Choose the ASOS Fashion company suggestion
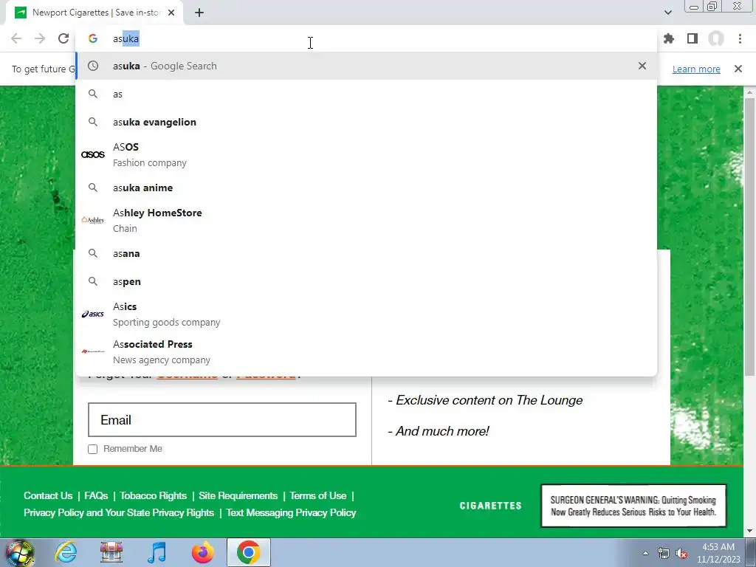 tap(366, 155)
